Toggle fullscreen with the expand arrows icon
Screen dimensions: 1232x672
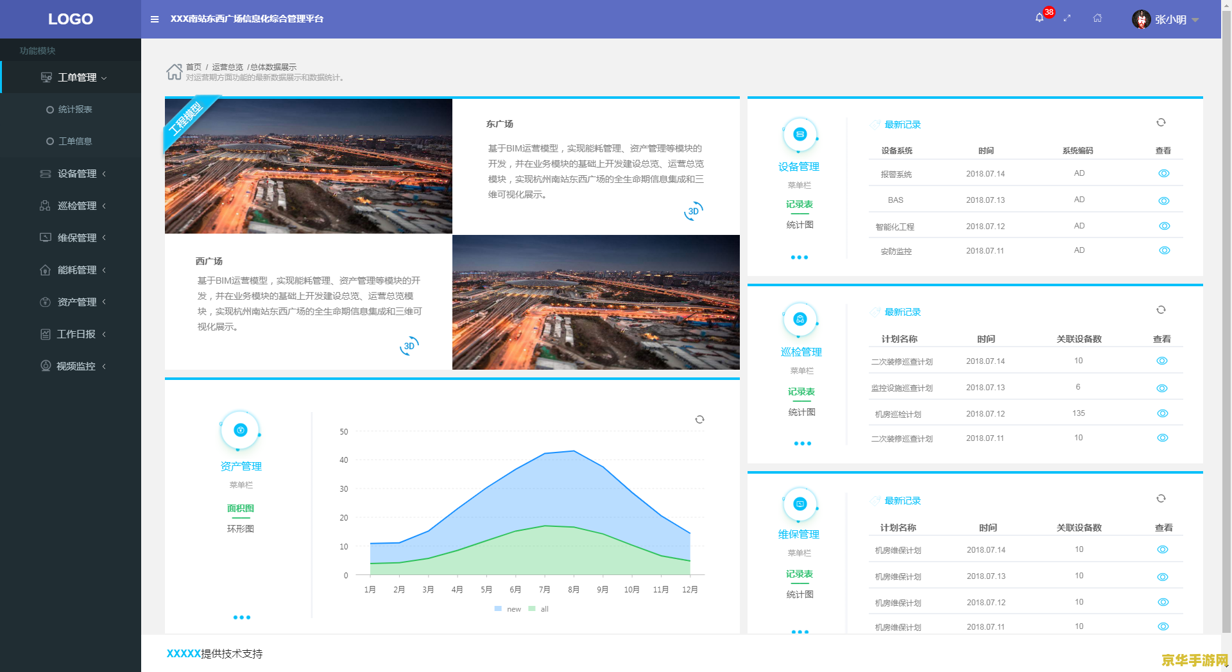(1067, 19)
